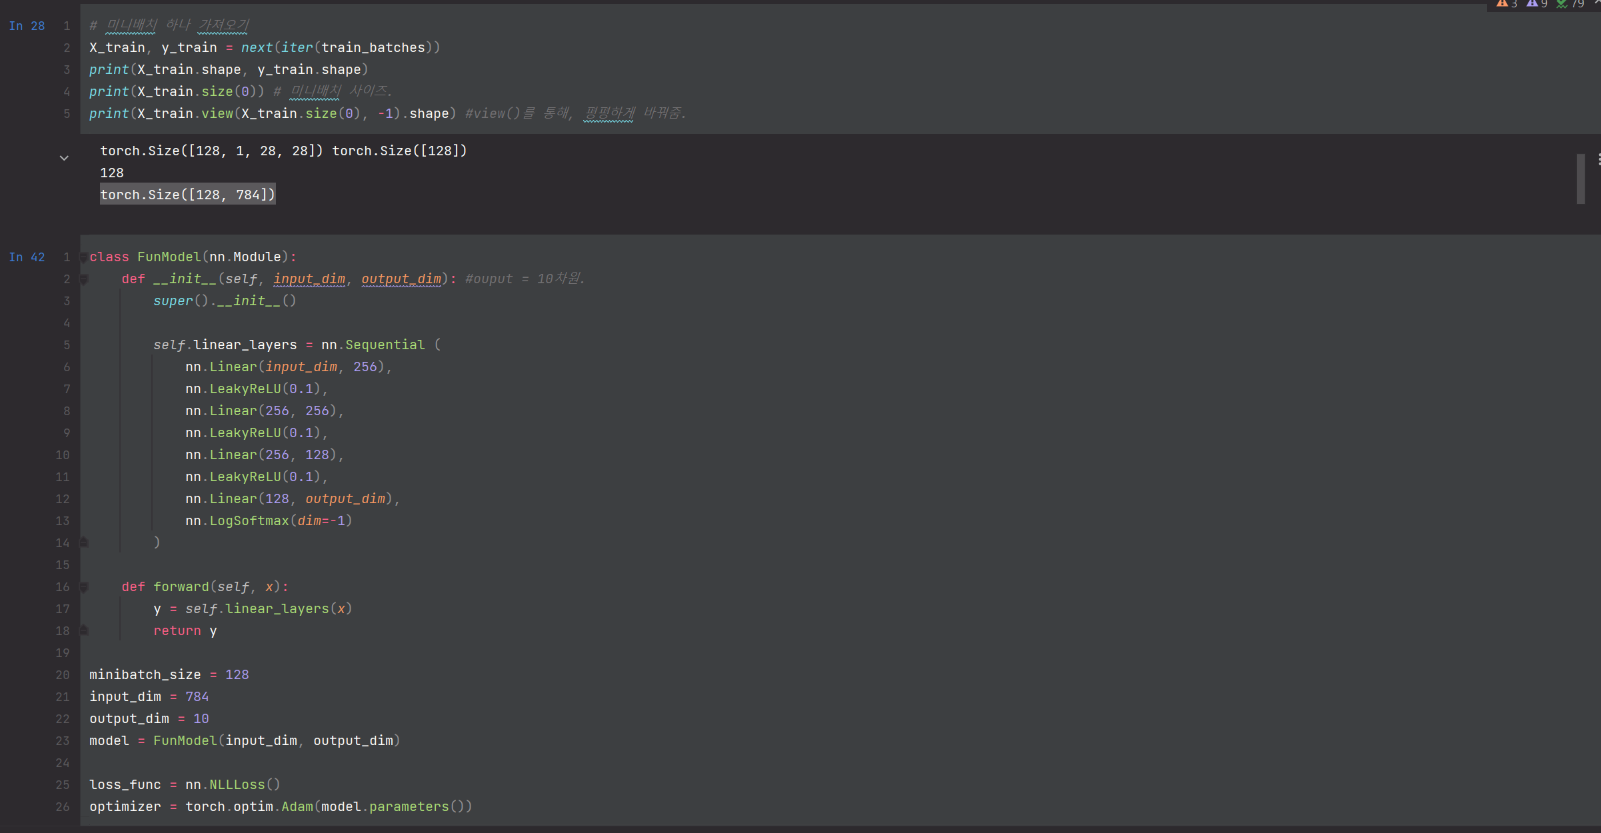This screenshot has height=833, width=1601.
Task: Fold the __init__ method block
Action: [84, 279]
